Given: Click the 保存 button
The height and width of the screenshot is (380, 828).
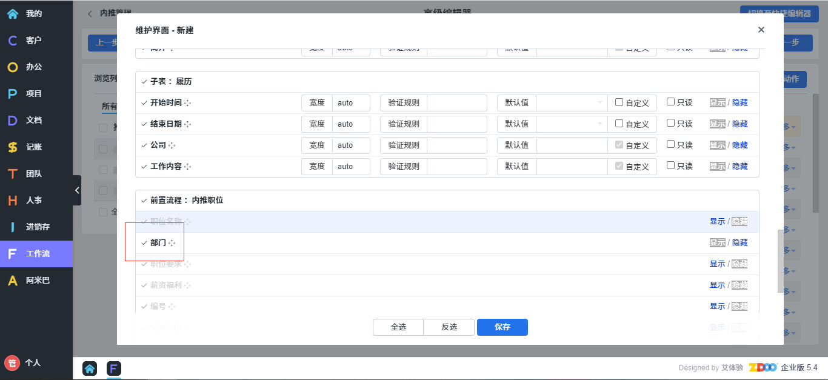Looking at the screenshot, I should pos(502,327).
